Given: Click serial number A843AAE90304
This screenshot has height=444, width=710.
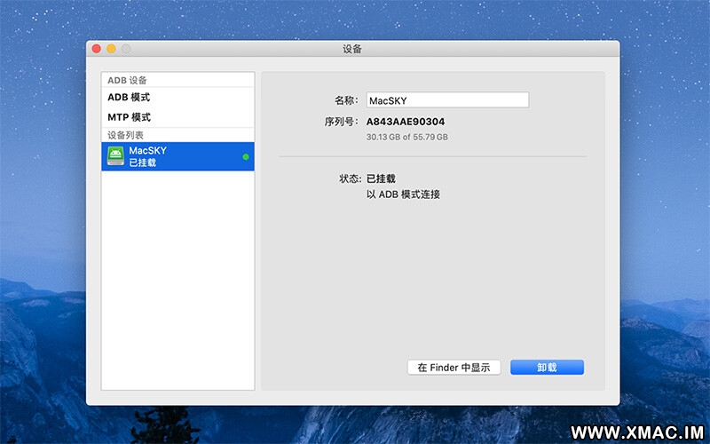Looking at the screenshot, I should (406, 122).
